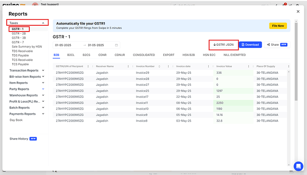Image resolution: width=307 pixels, height=175 pixels.
Task: Open GSTIN/UIN of Recipient column menu dots
Action: click(x=88, y=67)
